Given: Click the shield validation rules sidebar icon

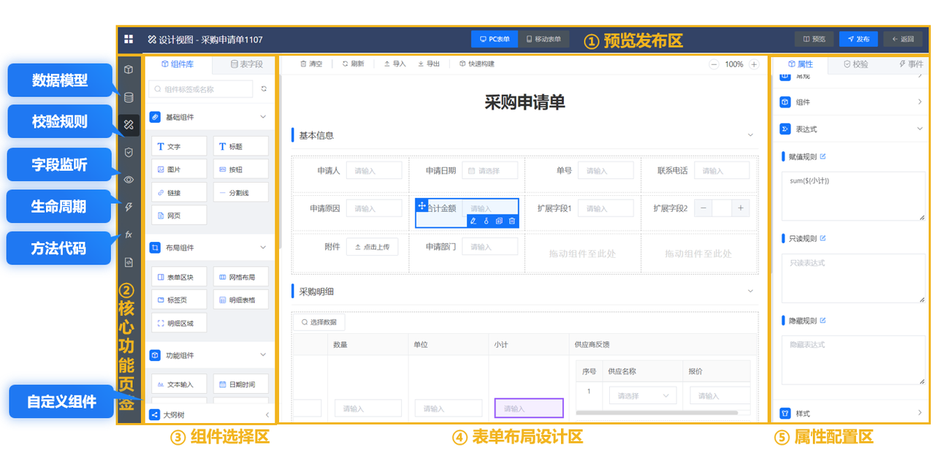Looking at the screenshot, I should tap(129, 152).
